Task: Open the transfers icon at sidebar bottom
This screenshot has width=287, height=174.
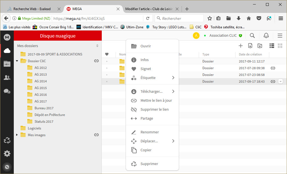Action: coord(7,167)
